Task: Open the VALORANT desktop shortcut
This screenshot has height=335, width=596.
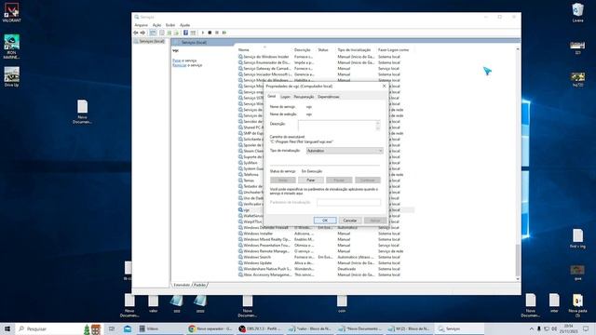Action: (11, 12)
